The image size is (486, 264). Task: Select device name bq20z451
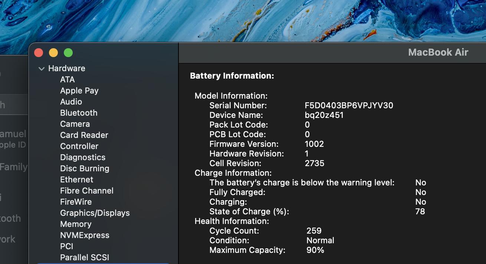(324, 115)
